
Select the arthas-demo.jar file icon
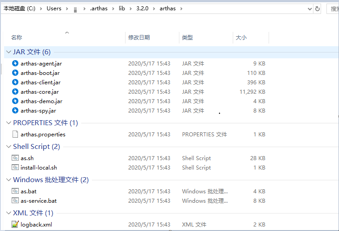(x=15, y=101)
